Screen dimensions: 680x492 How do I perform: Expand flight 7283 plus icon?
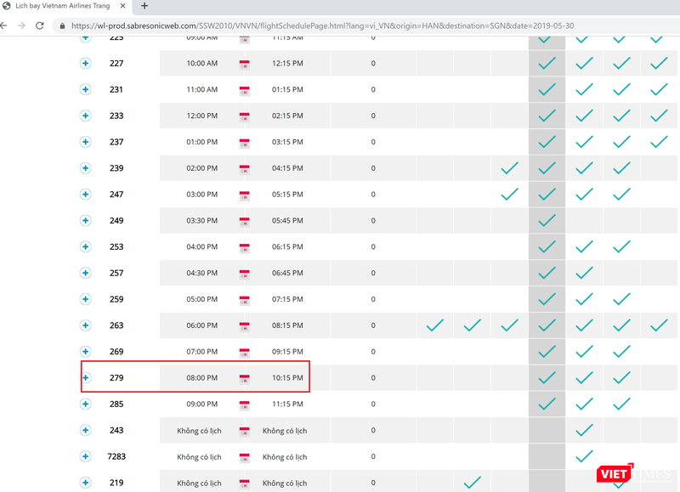click(x=86, y=456)
